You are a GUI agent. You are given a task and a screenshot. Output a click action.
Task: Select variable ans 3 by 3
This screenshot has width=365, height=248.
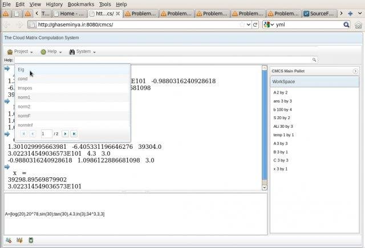click(x=283, y=101)
